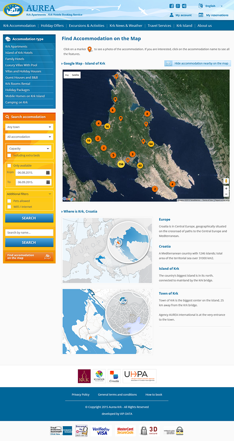Click SEARCH button under Additional filters

pos(29,218)
